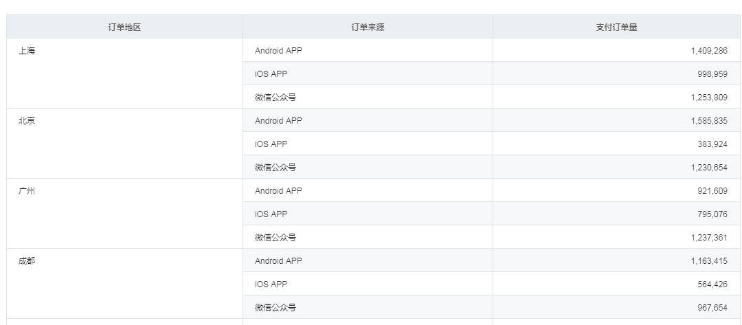Select the 广州 region cell
This screenshot has height=325, width=742.
pos(124,214)
